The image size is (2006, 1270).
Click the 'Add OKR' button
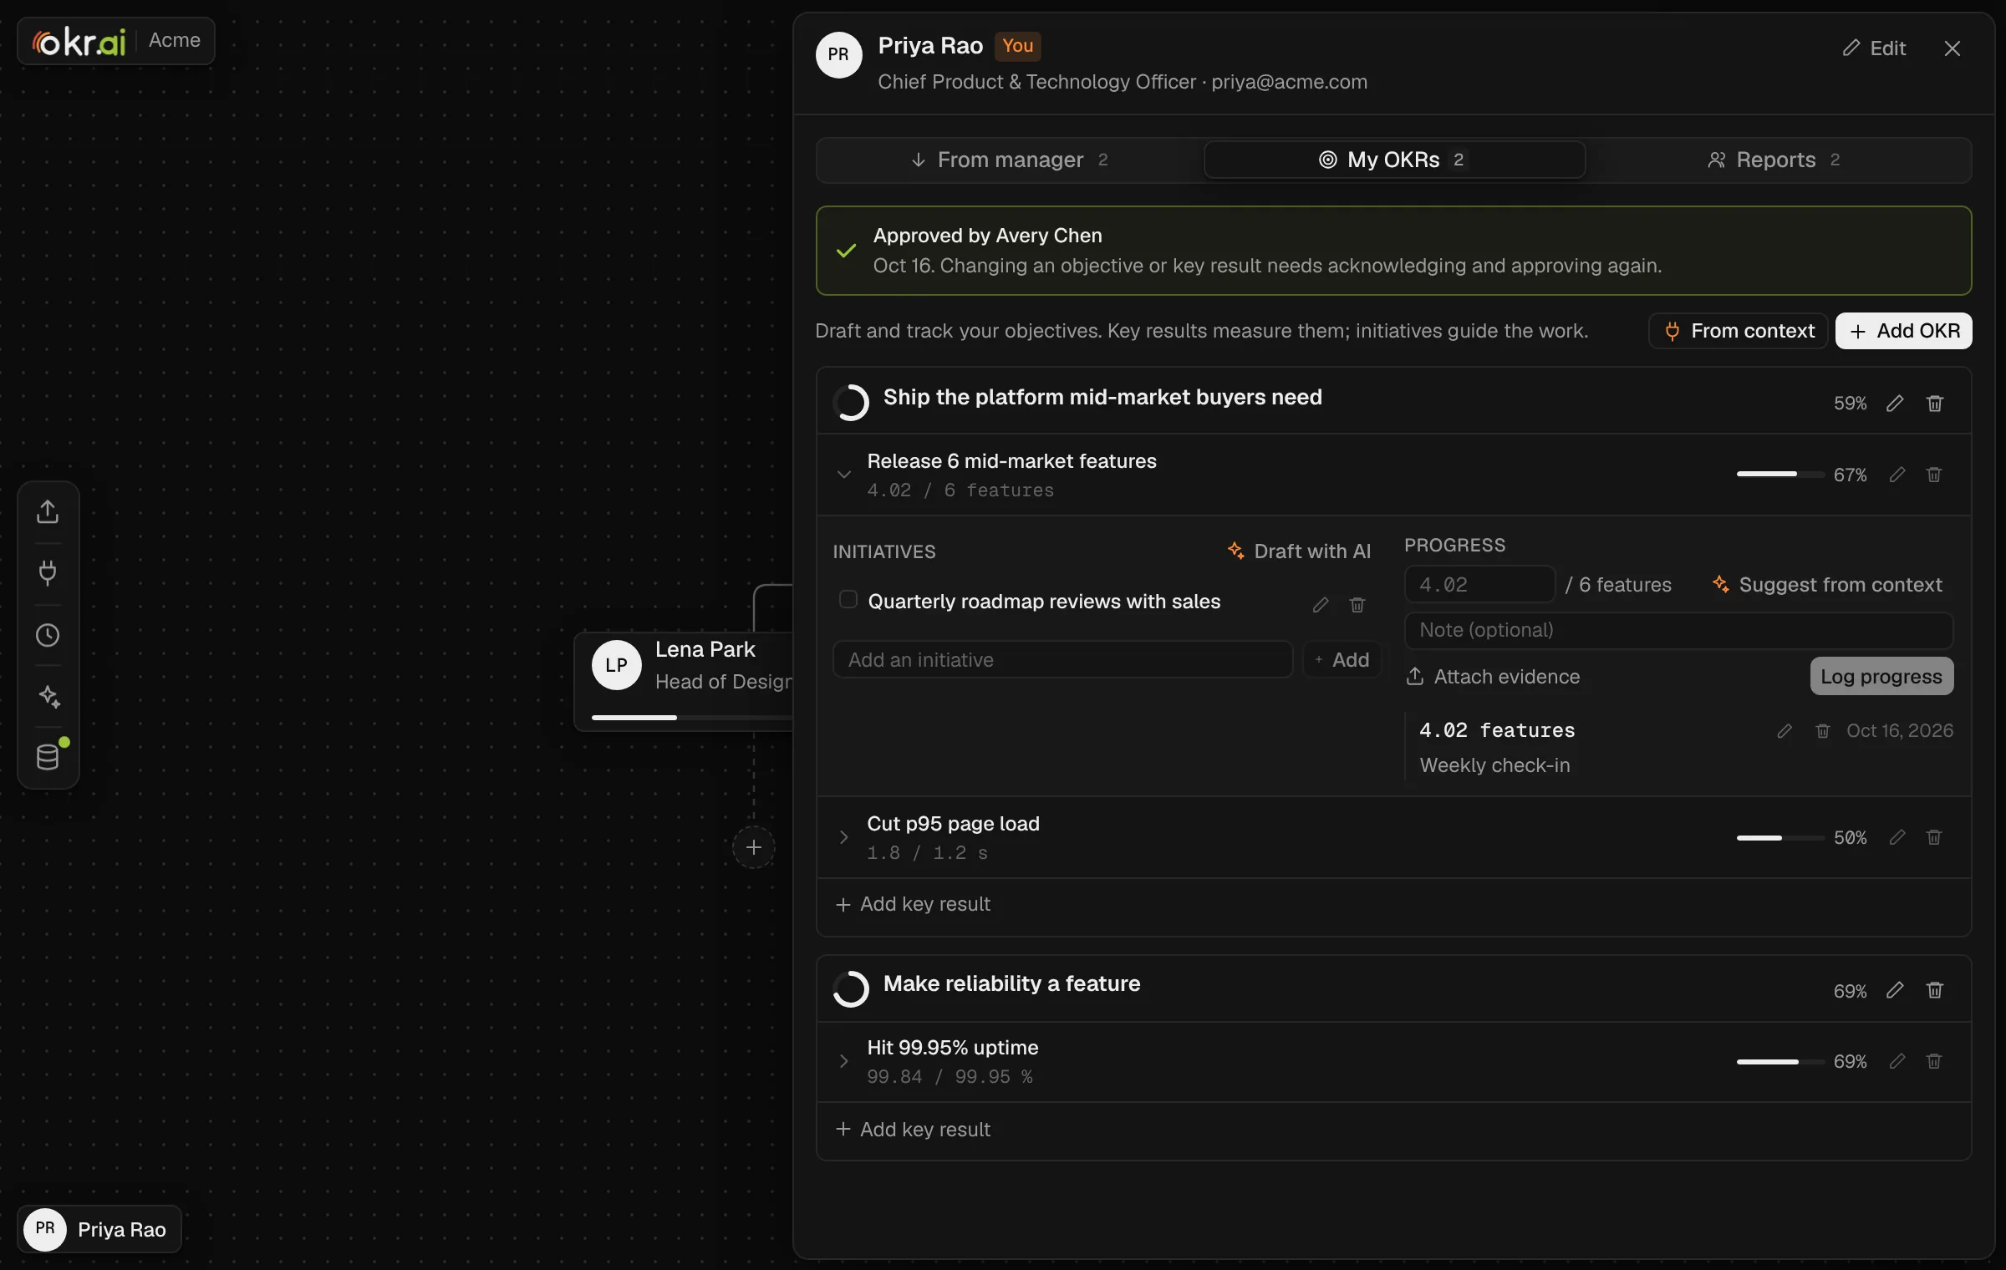1903,331
